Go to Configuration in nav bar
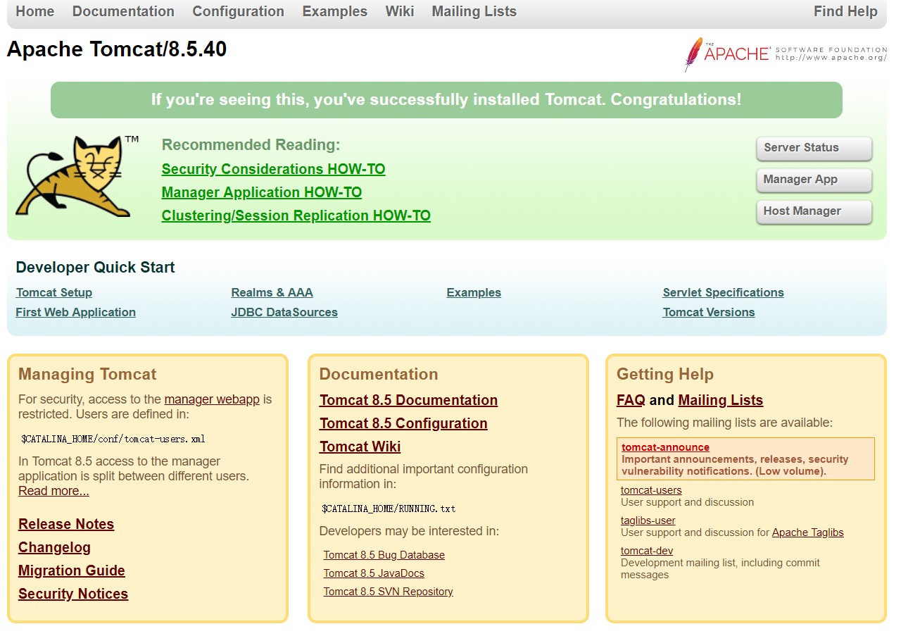 tap(238, 11)
